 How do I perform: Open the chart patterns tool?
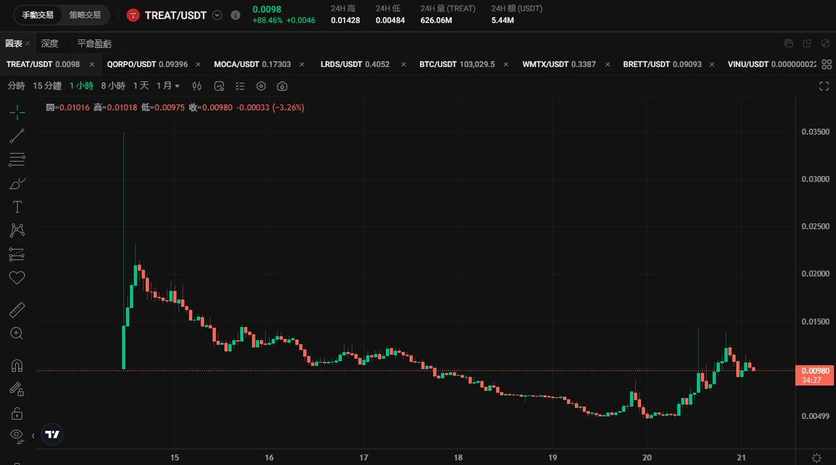17,230
